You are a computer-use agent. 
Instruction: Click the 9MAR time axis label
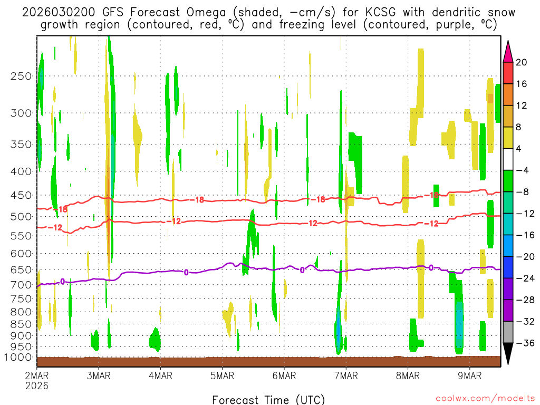point(469,375)
